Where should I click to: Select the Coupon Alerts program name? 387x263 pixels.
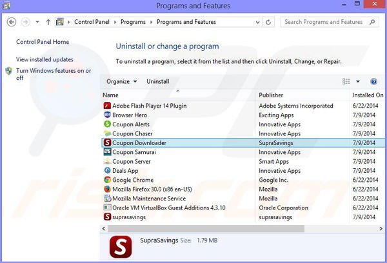point(131,124)
